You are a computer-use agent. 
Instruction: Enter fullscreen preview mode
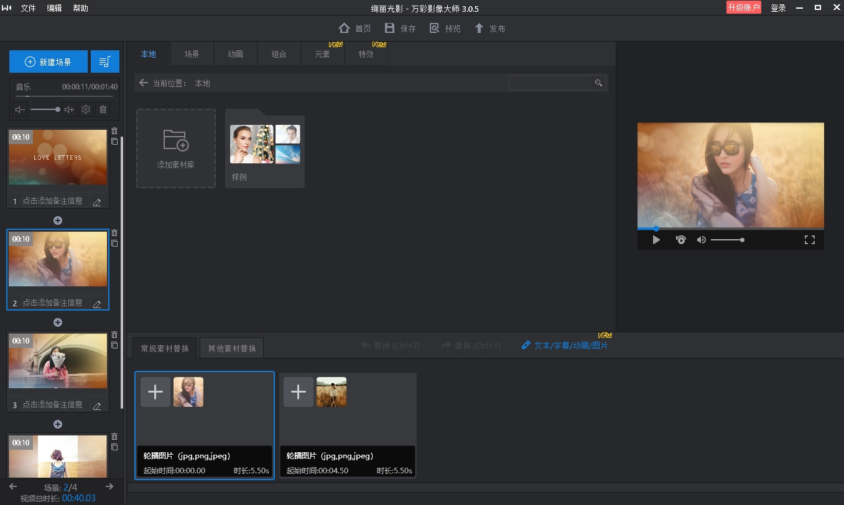pos(810,240)
